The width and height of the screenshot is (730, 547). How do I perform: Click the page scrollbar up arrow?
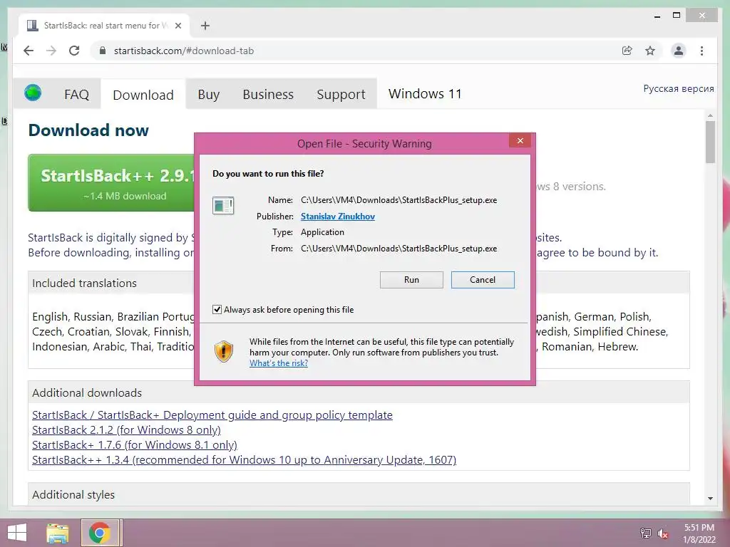(x=710, y=115)
